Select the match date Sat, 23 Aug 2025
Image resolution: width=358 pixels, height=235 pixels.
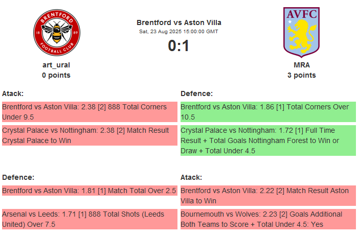[178, 32]
